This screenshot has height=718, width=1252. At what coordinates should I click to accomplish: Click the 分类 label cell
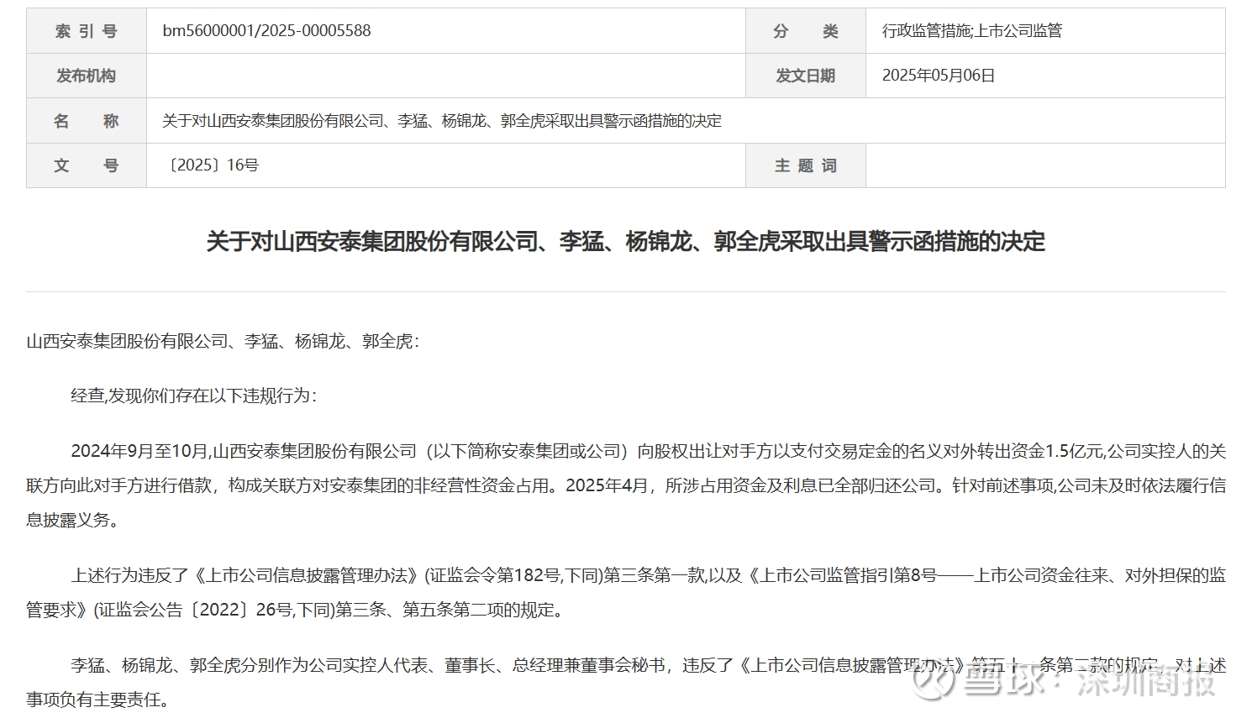806,31
